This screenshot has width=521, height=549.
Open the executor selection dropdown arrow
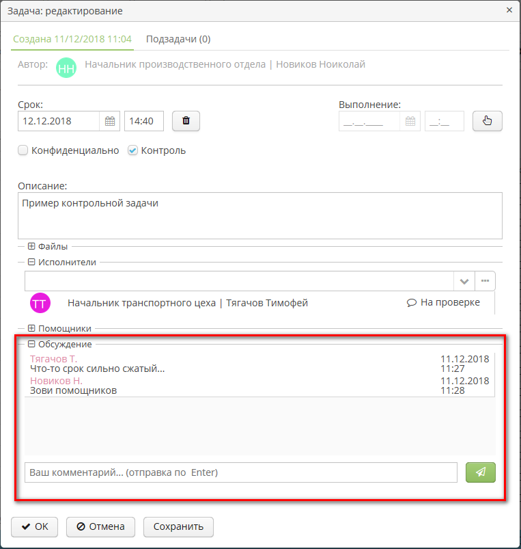click(x=464, y=281)
